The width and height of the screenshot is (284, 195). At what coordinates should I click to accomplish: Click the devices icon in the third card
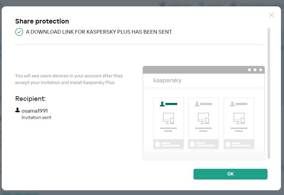click(x=239, y=118)
